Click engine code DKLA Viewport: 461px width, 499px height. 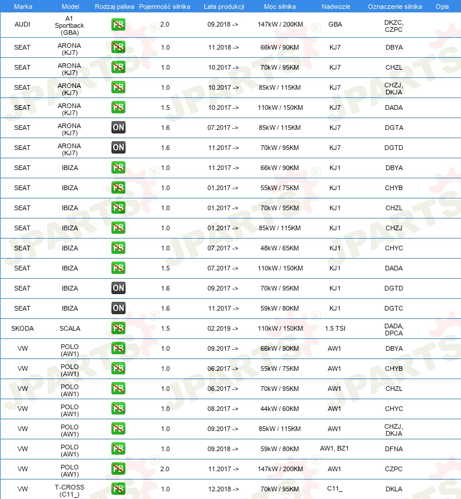click(394, 489)
